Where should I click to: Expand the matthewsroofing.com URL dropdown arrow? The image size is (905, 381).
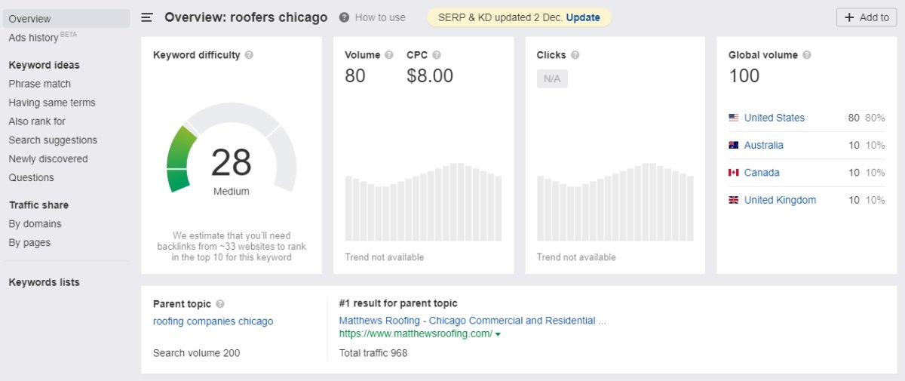tap(499, 334)
